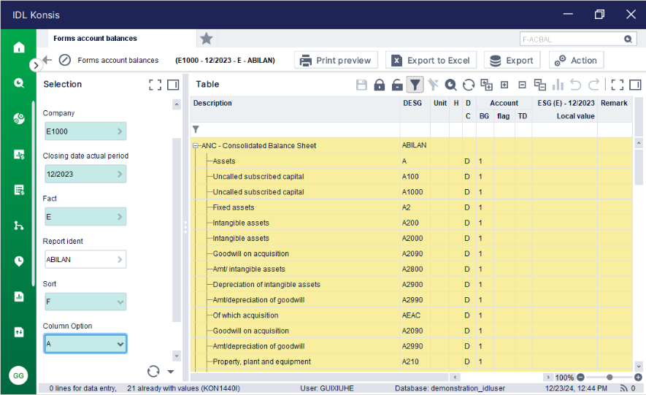Click the search magnifier in Table toolbar
646x395 pixels.
(450, 85)
